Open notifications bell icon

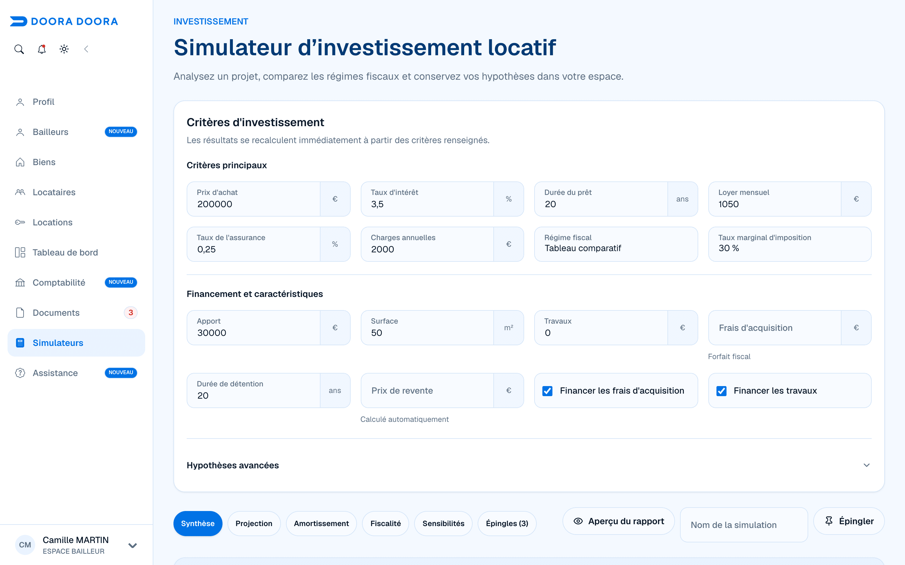41,49
